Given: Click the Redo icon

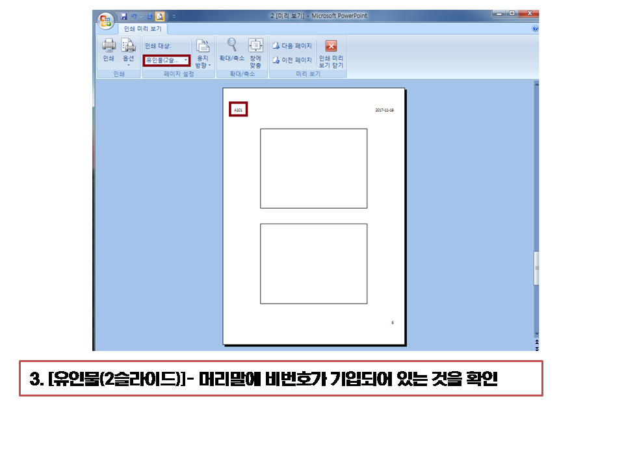Looking at the screenshot, I should (149, 15).
